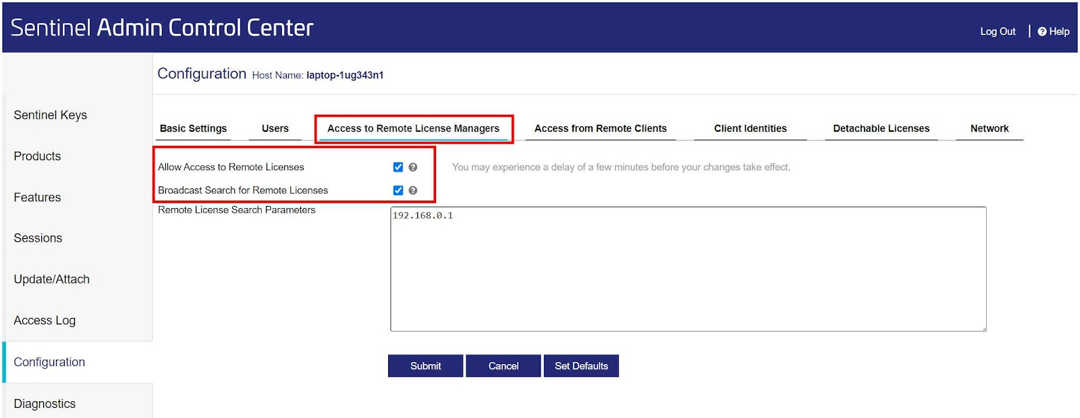
Task: Toggle Broadcast Search for Remote Licenses checkbox
Action: [x=398, y=190]
